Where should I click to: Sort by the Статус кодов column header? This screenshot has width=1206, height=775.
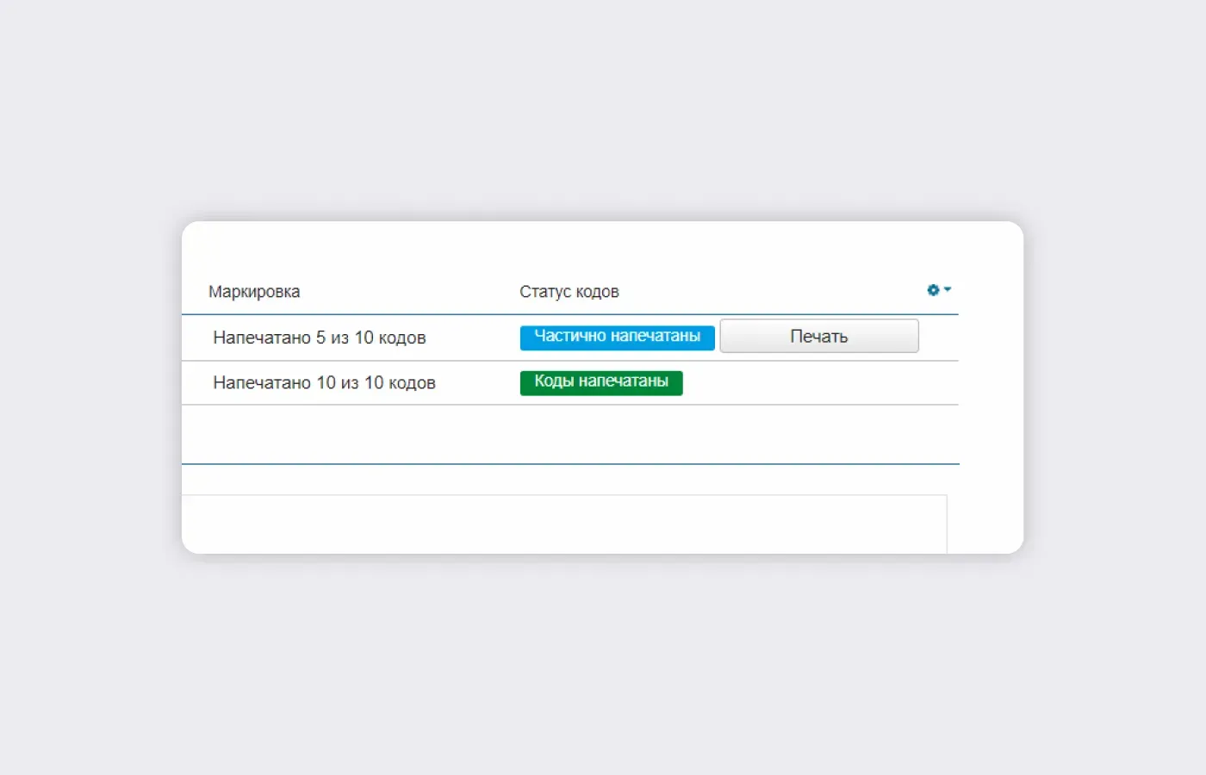coord(569,292)
